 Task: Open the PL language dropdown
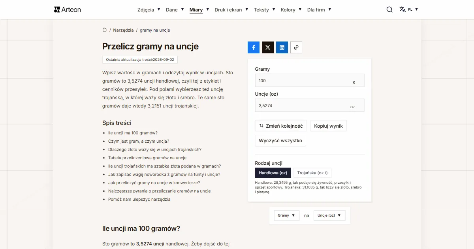pyautogui.click(x=413, y=9)
